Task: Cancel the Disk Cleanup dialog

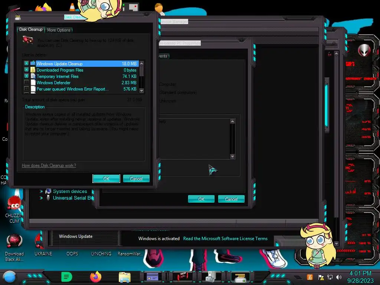Action: tap(136, 178)
